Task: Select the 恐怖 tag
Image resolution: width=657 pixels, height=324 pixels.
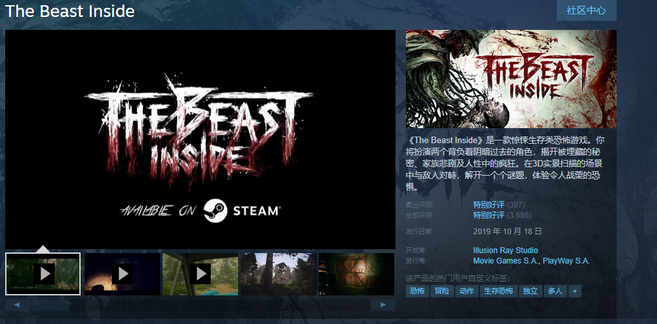Action: [418, 291]
